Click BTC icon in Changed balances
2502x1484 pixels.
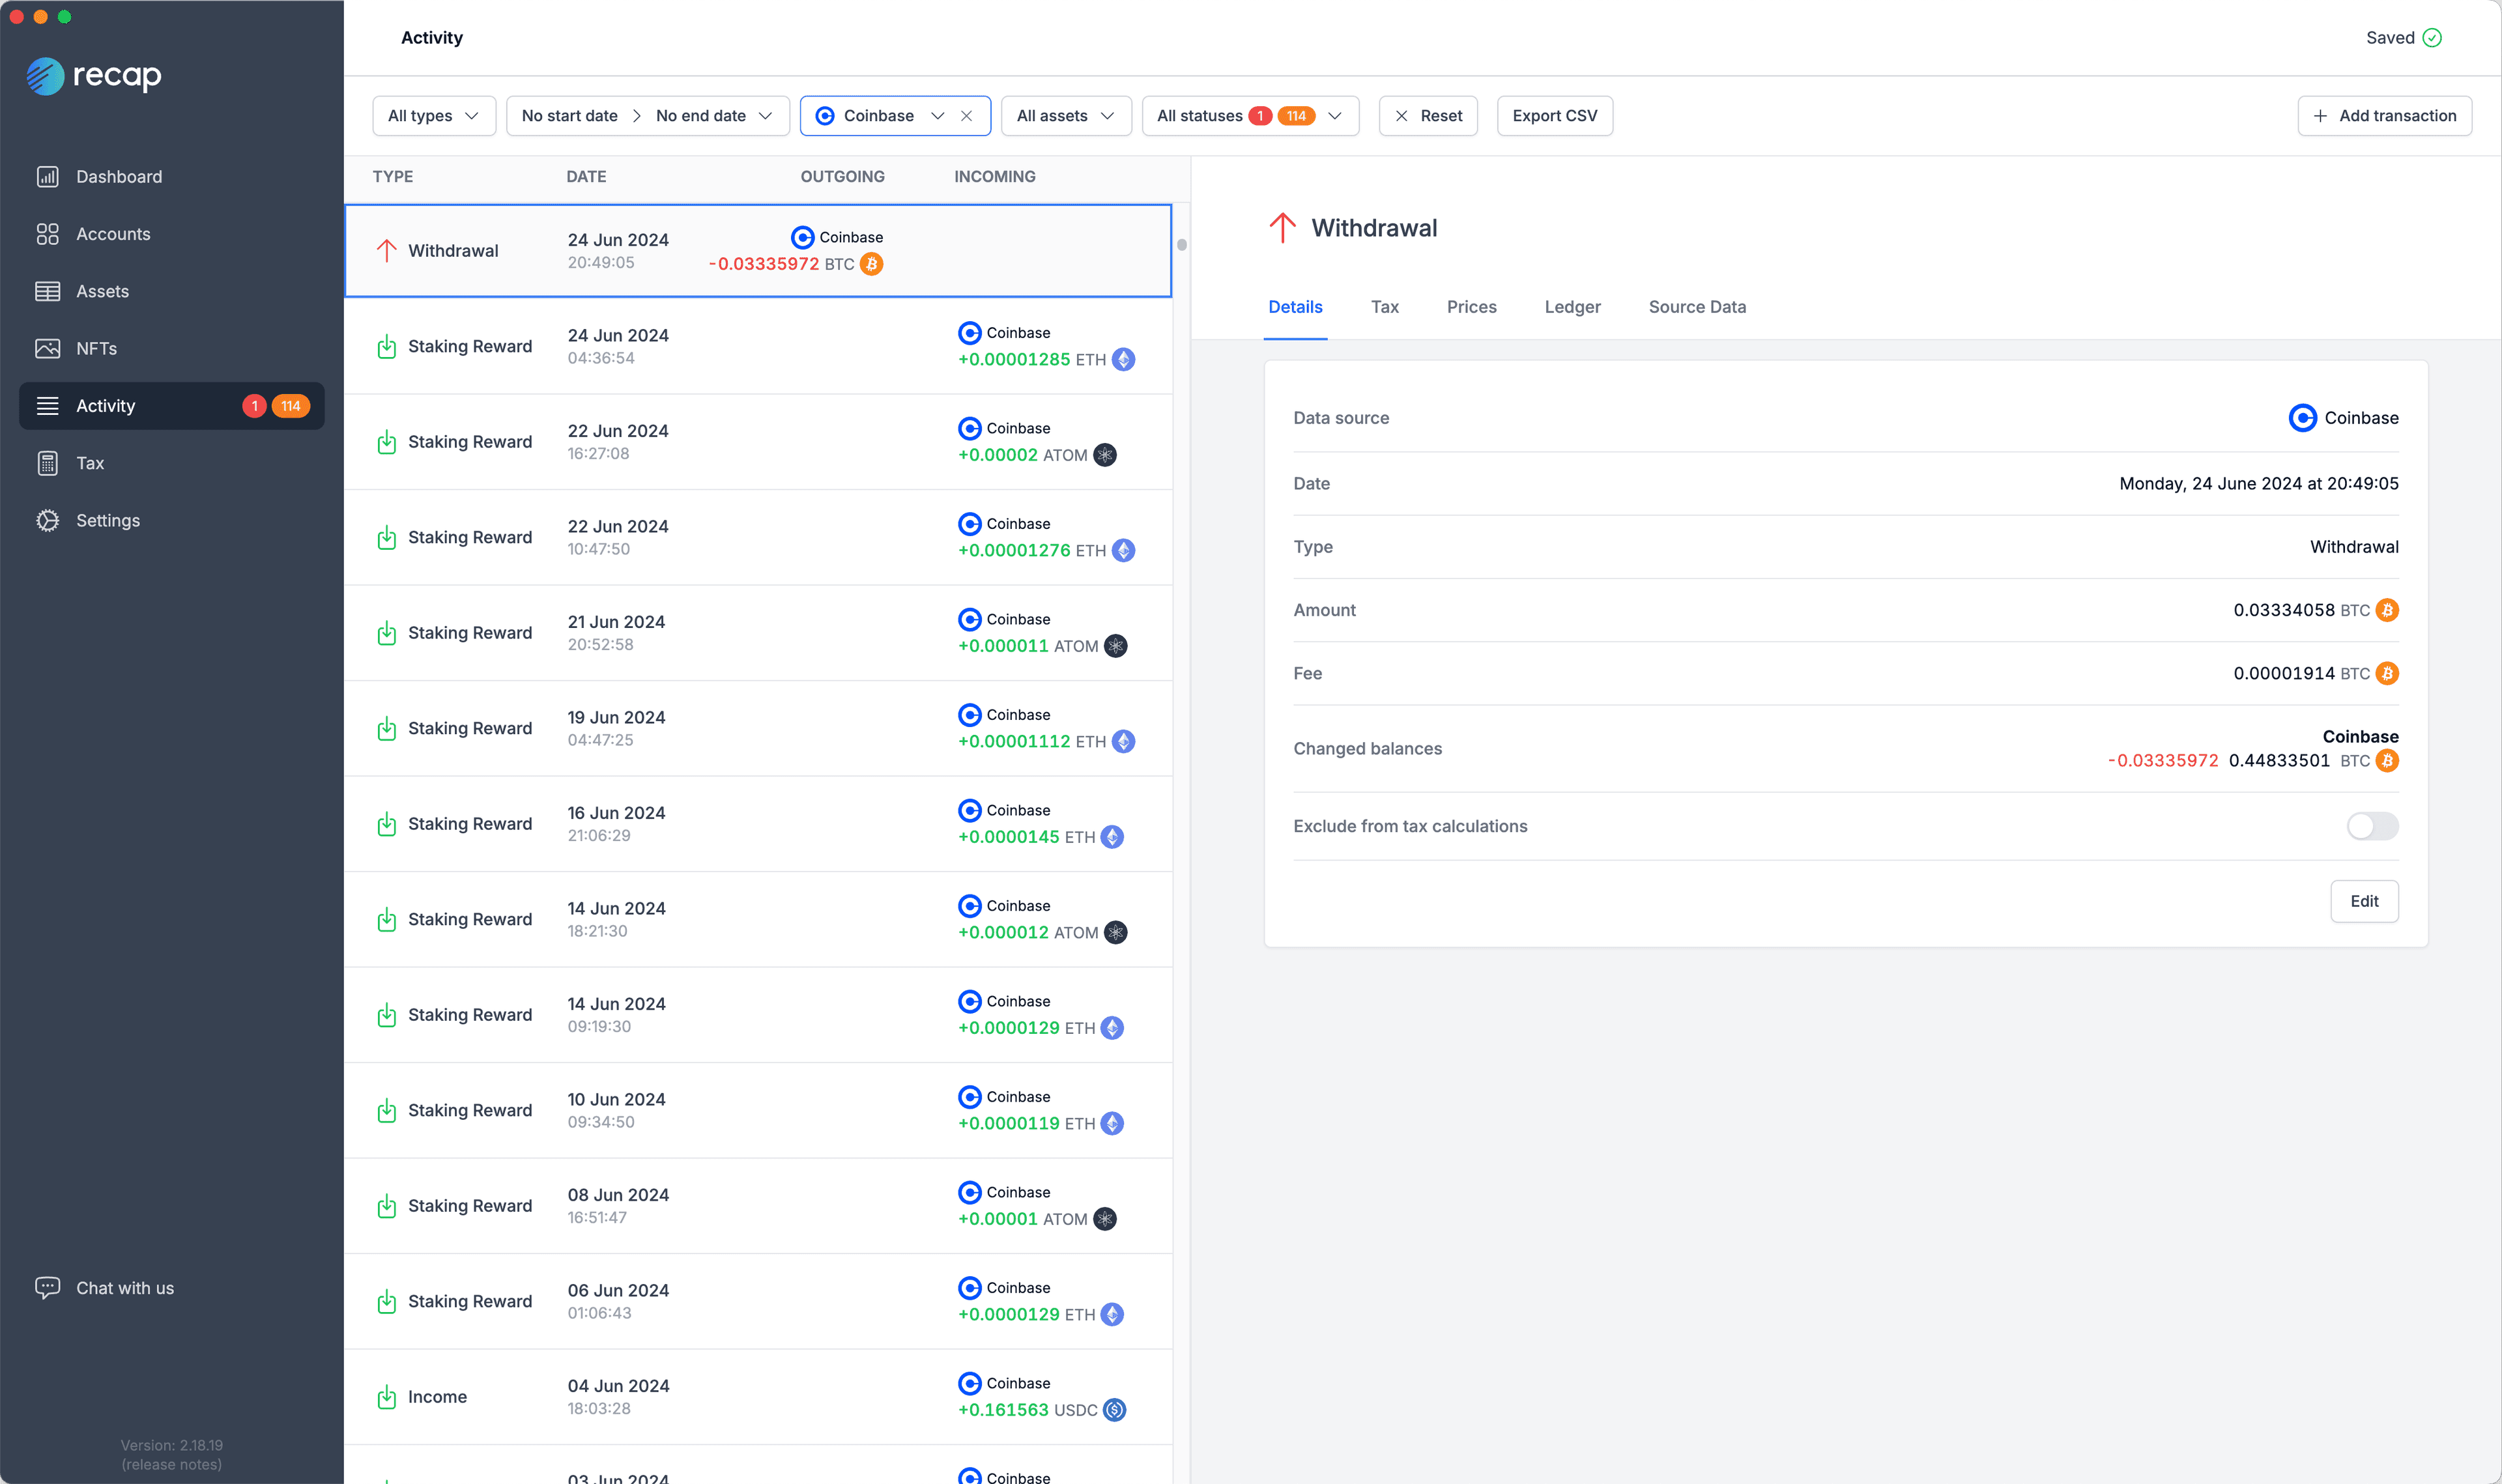click(x=2387, y=761)
